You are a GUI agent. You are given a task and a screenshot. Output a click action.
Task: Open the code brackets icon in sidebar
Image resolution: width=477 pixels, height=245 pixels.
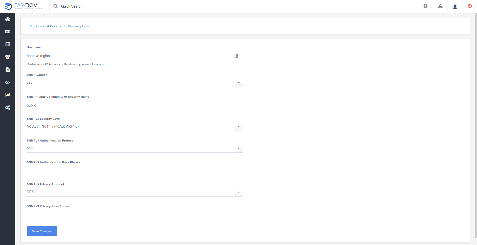tap(8, 82)
